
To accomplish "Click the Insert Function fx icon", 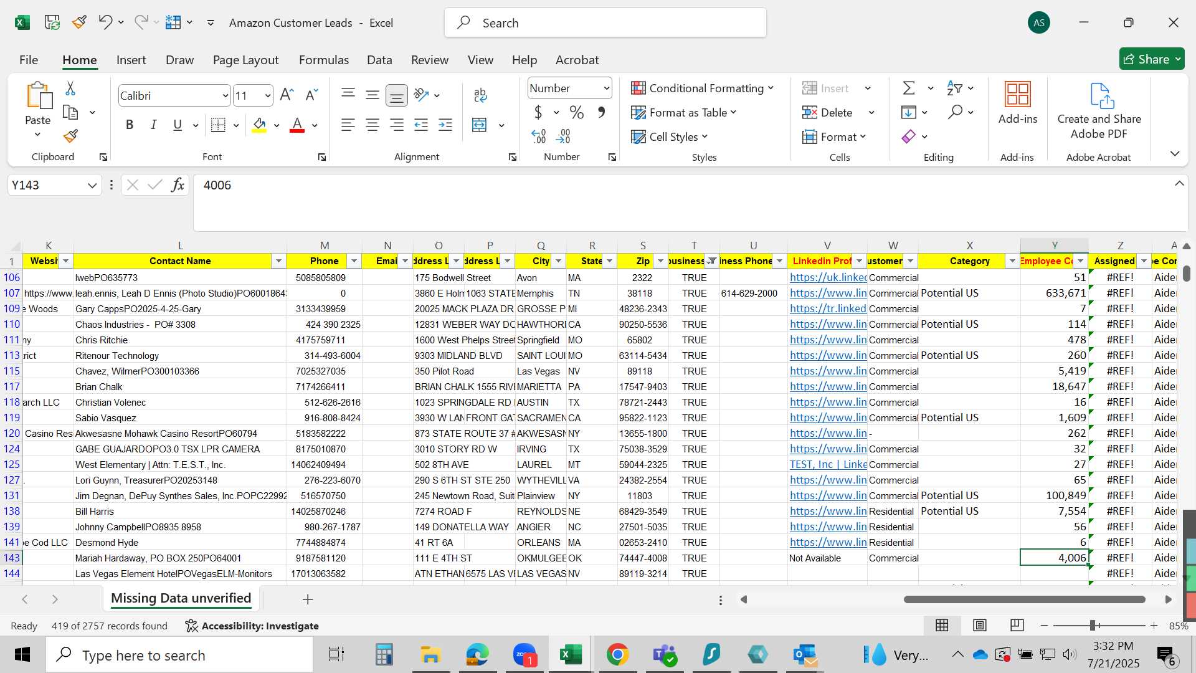I will [178, 185].
